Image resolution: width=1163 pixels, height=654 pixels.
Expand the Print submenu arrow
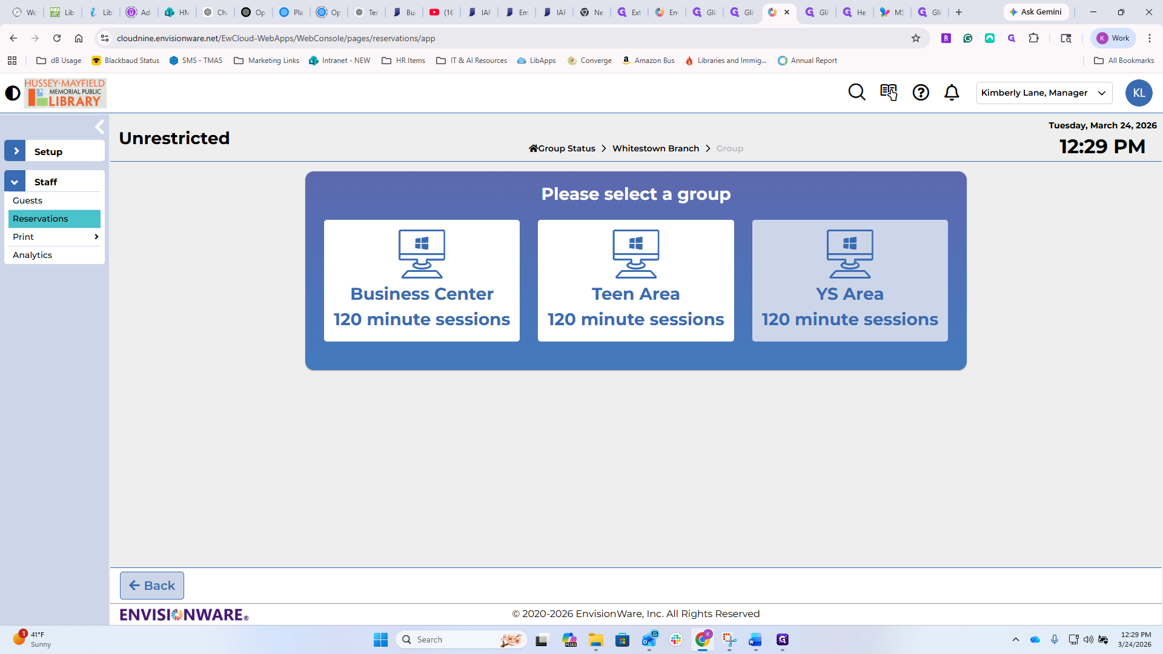pos(96,237)
